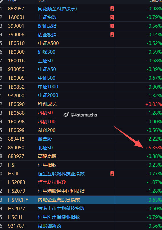Image resolution: width=162 pixels, height=230 pixels.
Task: Click the -2.22% change for 微盘股
Action: (154, 139)
